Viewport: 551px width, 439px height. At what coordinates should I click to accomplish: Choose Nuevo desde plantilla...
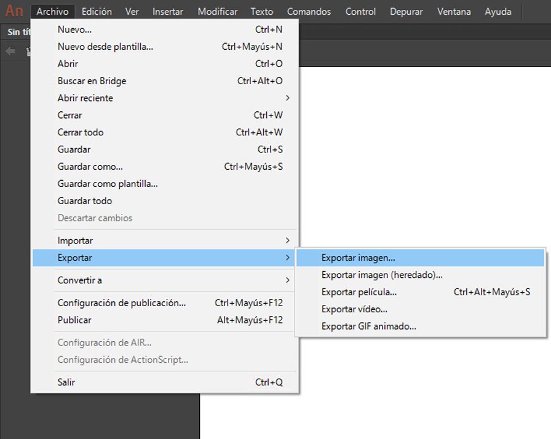tap(164, 47)
